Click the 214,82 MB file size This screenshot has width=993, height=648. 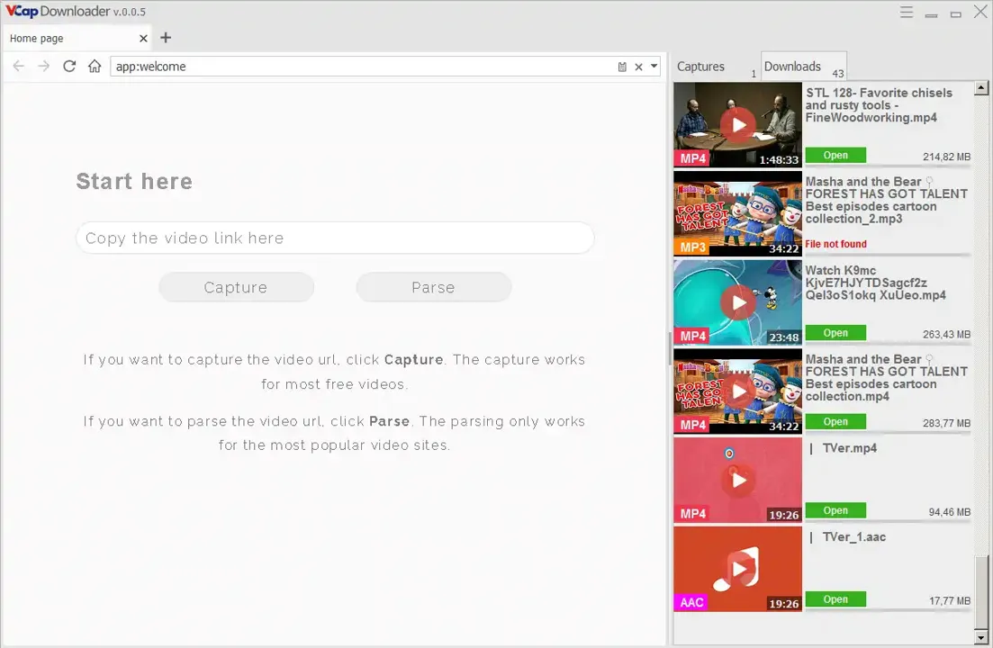[x=946, y=157]
